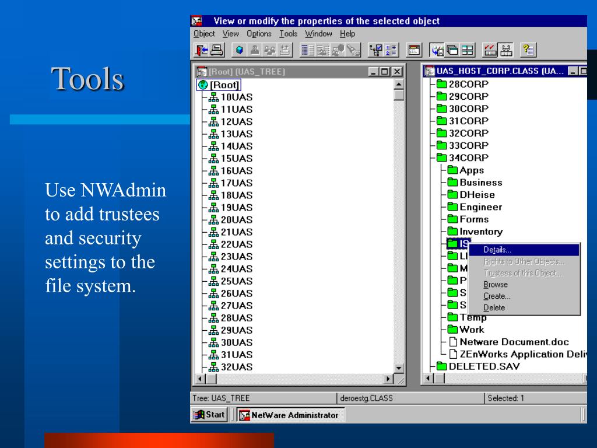The image size is (597, 448).
Task: Choose Create... in the context menu
Action: [x=524, y=296]
